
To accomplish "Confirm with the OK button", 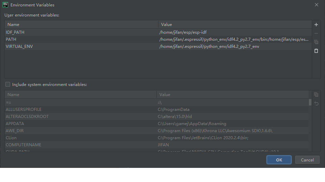I will [x=279, y=160].
